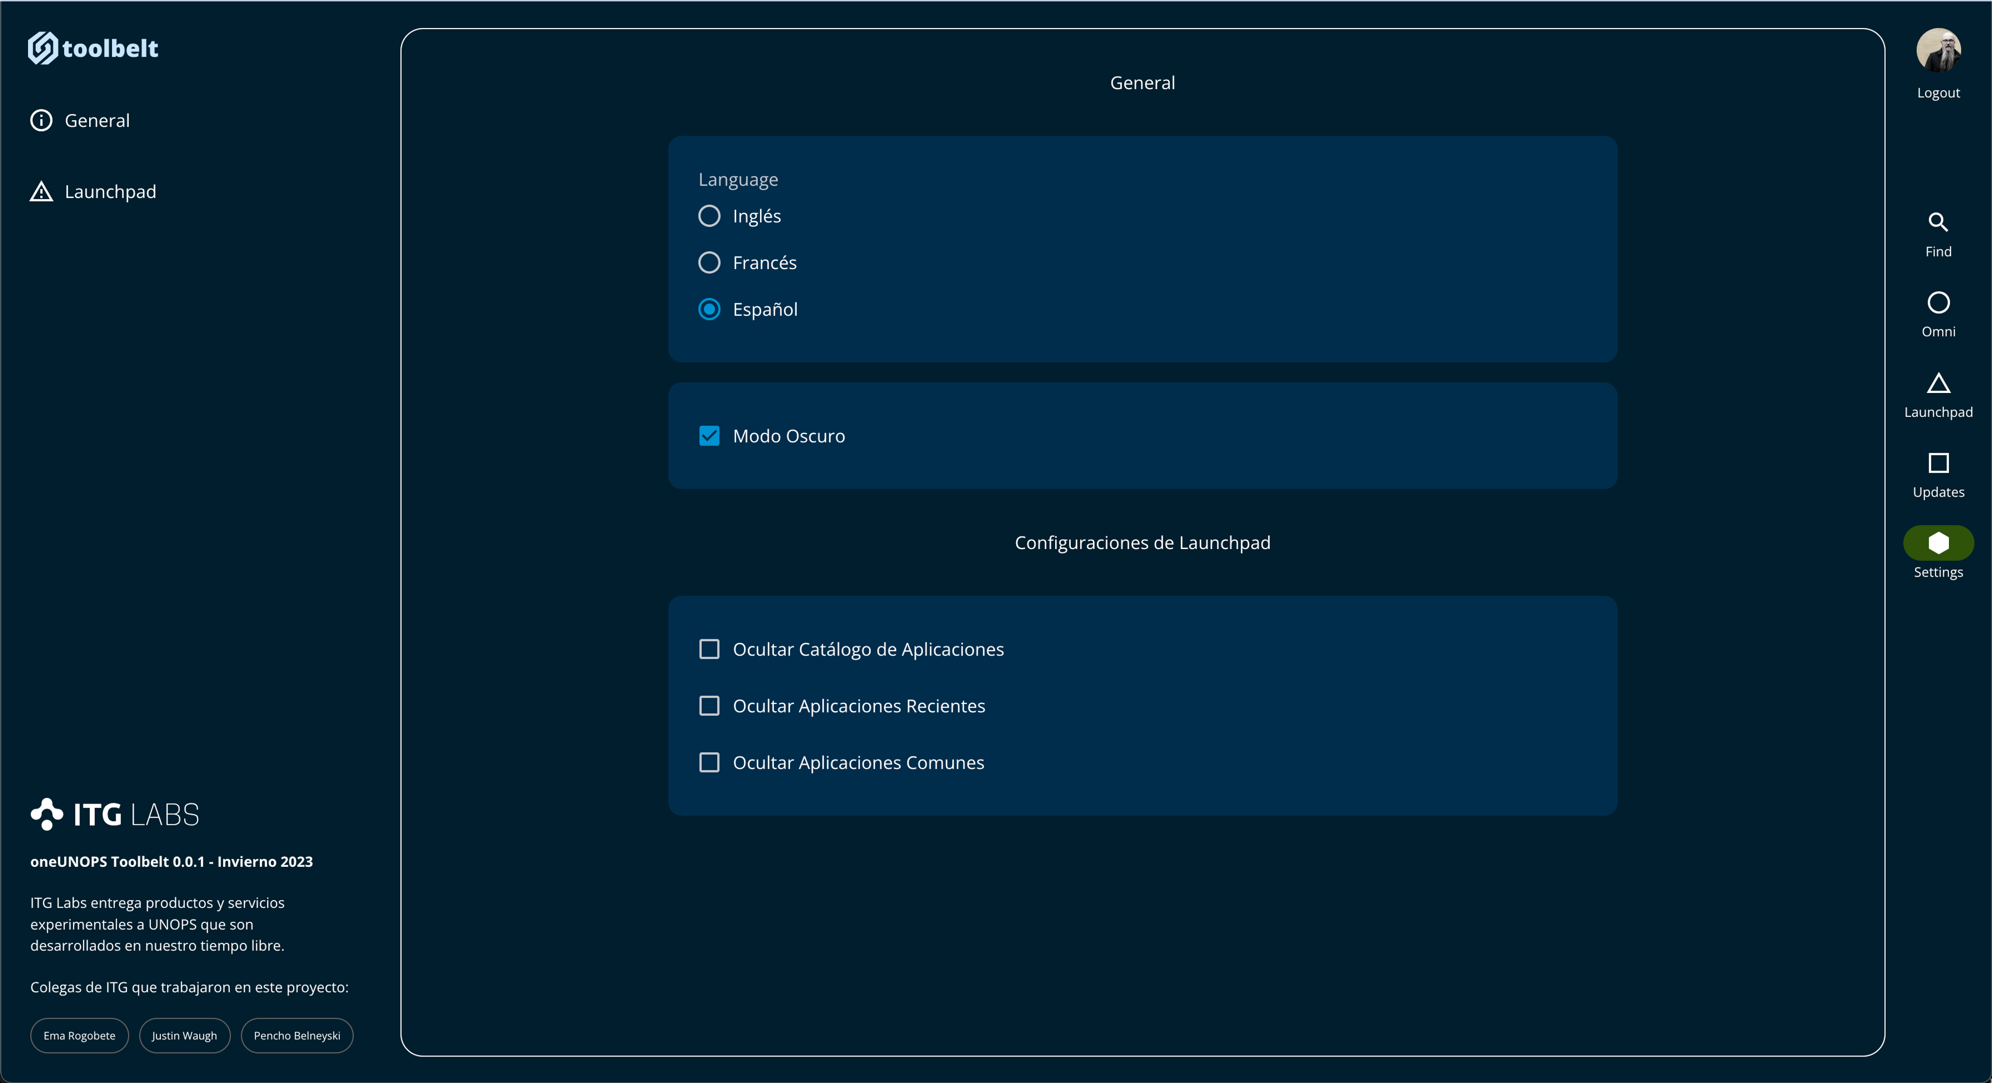Image resolution: width=1992 pixels, height=1083 pixels.
Task: Click the Pencho Belneyski chip
Action: [x=297, y=1035]
